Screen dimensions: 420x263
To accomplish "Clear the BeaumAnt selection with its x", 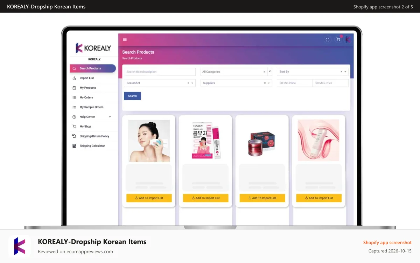I will [x=188, y=83].
